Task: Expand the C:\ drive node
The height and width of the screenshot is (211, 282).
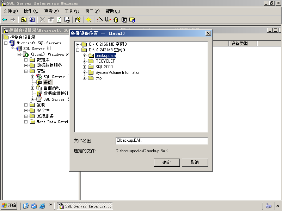Action: point(78,44)
